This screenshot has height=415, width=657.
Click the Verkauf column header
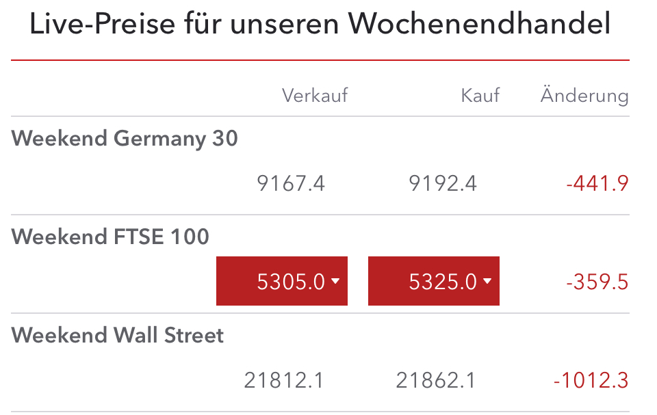[315, 96]
